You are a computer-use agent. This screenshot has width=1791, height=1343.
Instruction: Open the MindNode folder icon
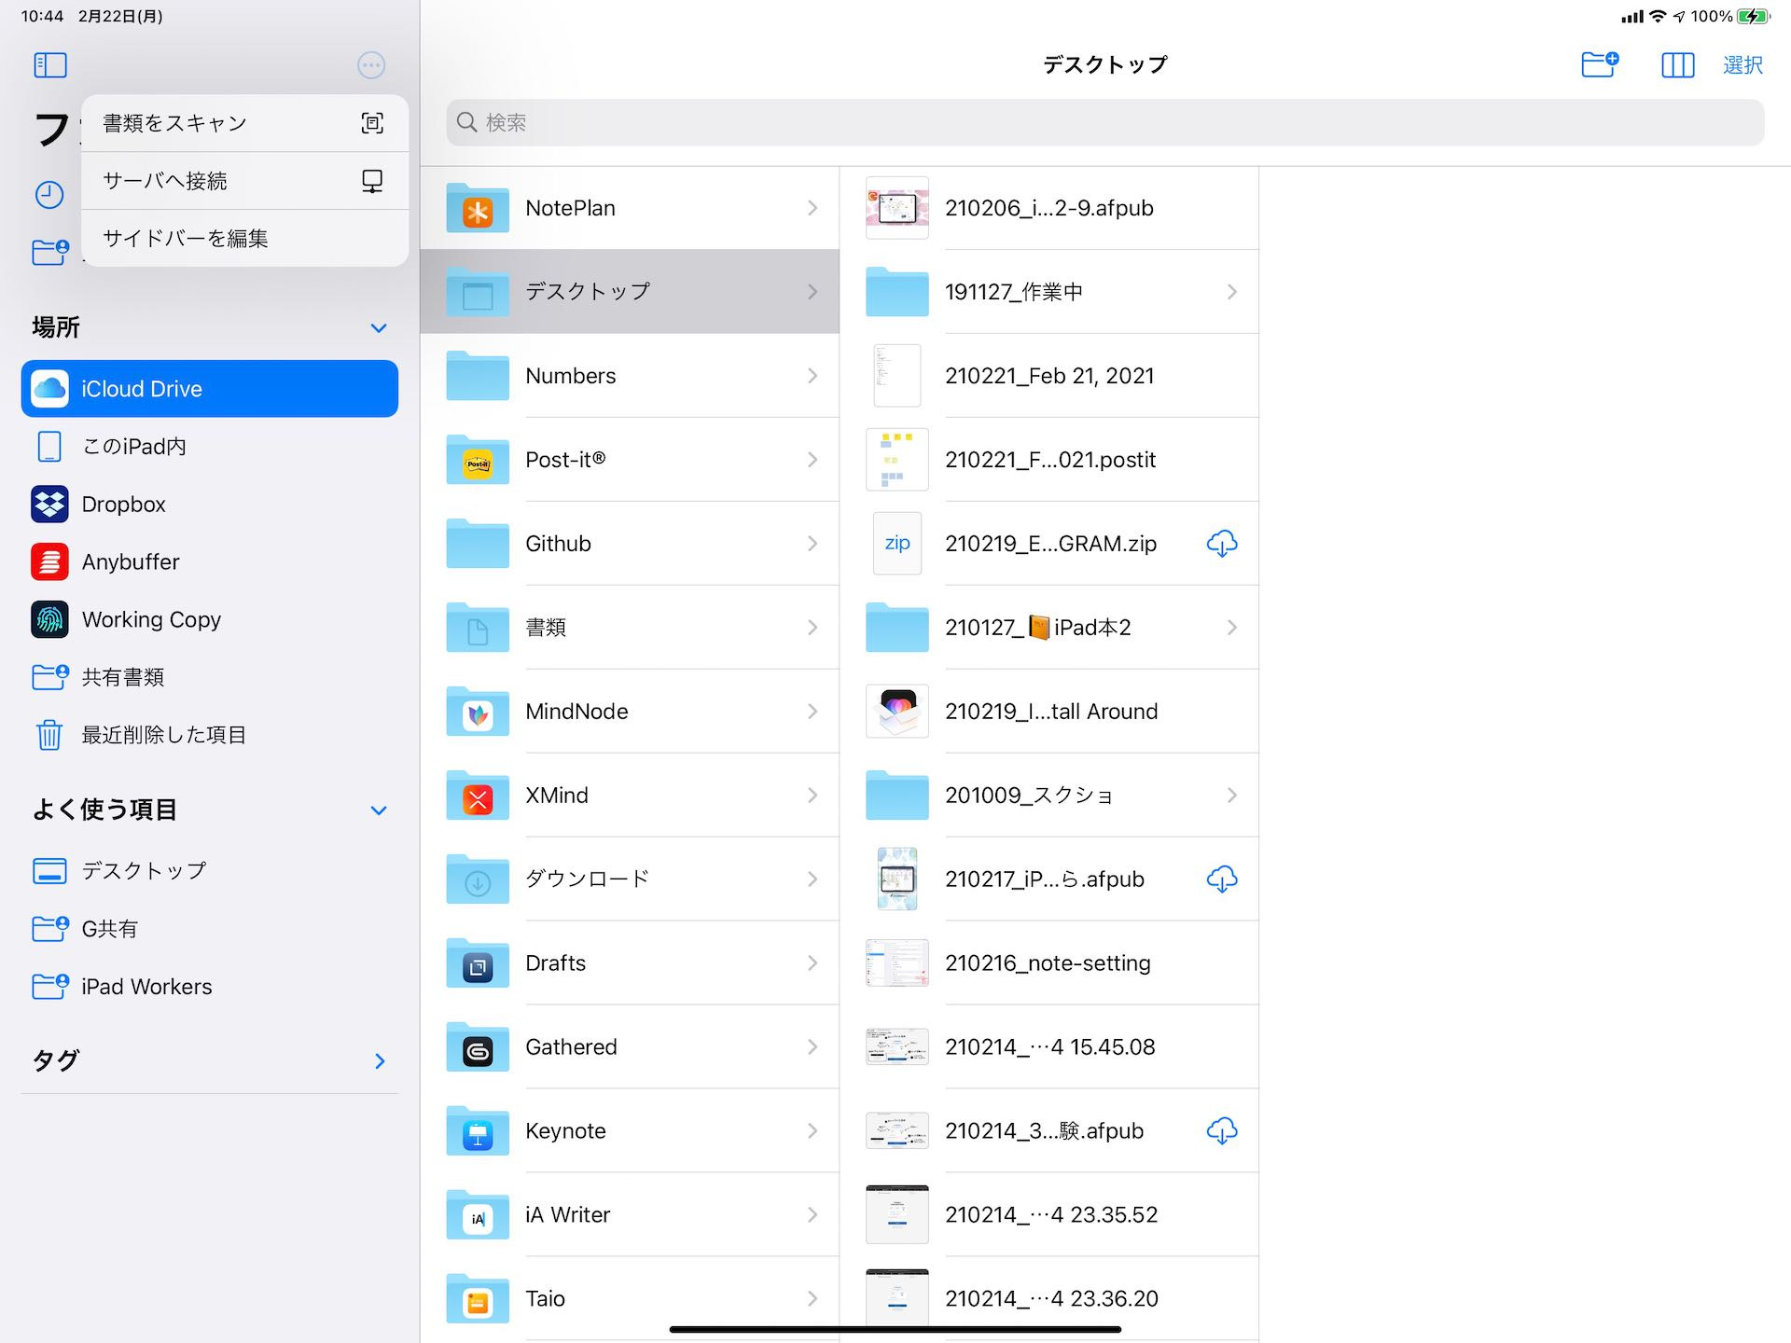tap(478, 713)
